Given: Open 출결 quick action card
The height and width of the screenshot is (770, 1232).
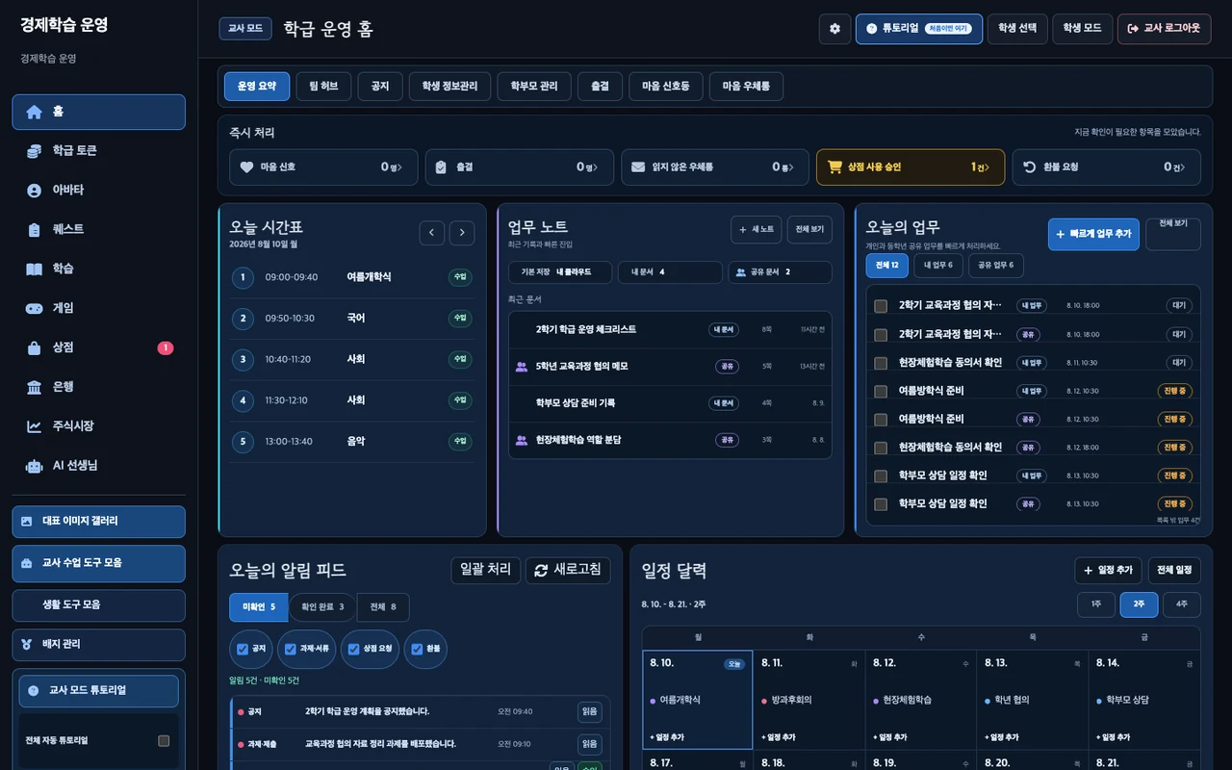Looking at the screenshot, I should tap(519, 167).
